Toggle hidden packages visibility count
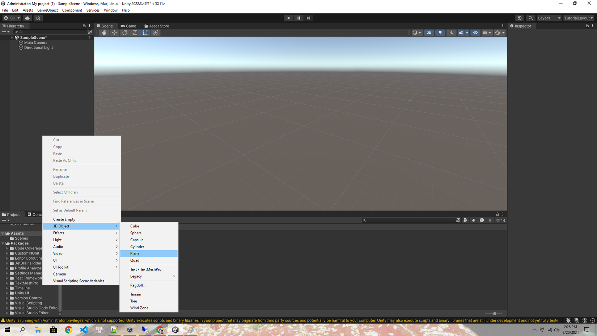The image size is (597, 336). [500, 220]
